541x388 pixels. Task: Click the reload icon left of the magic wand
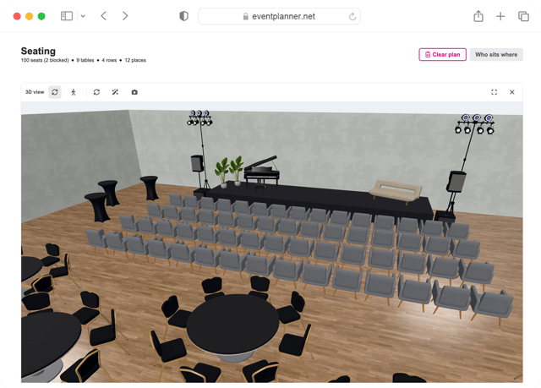click(96, 92)
